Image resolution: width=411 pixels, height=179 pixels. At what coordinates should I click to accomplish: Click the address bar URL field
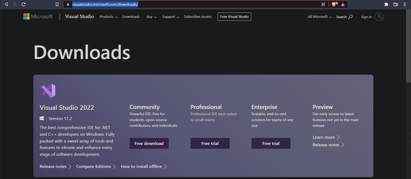(190, 4)
